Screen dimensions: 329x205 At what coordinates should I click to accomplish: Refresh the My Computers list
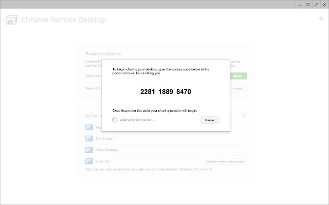(x=244, y=115)
